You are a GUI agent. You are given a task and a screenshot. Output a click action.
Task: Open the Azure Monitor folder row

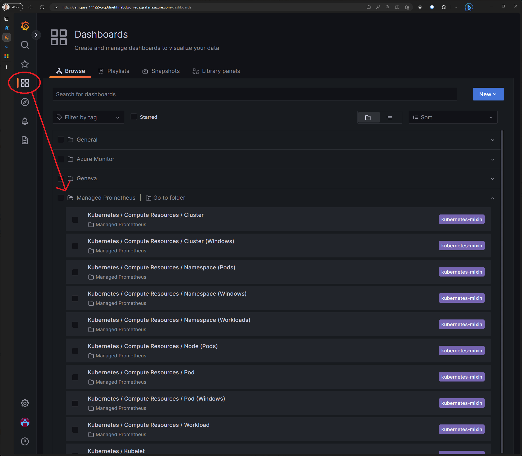pyautogui.click(x=277, y=159)
